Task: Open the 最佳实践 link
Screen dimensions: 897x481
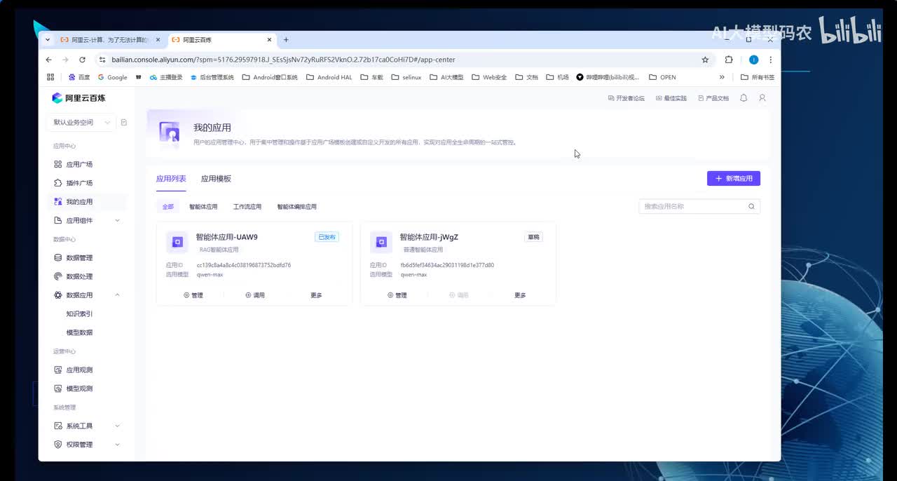Action: [671, 98]
